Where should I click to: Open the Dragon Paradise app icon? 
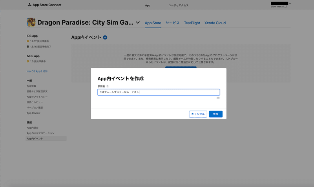tap(31, 22)
